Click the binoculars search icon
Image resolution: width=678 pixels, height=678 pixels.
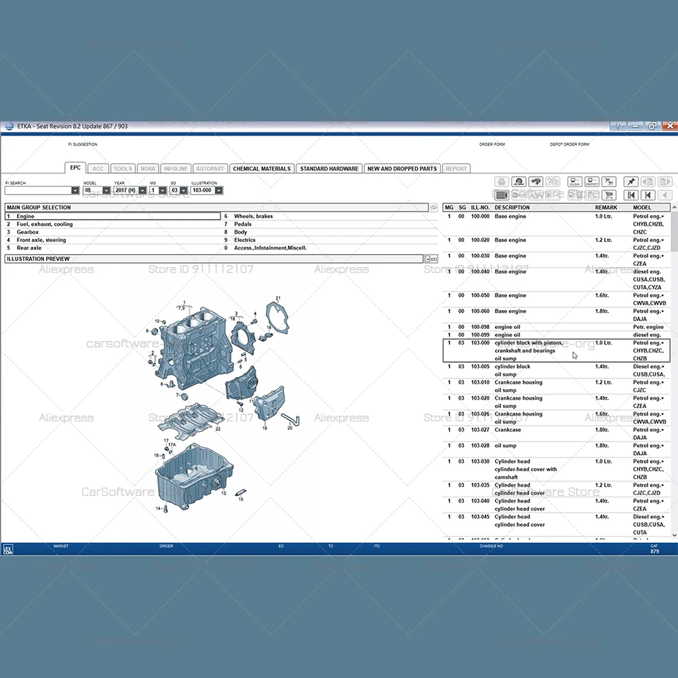(536, 182)
